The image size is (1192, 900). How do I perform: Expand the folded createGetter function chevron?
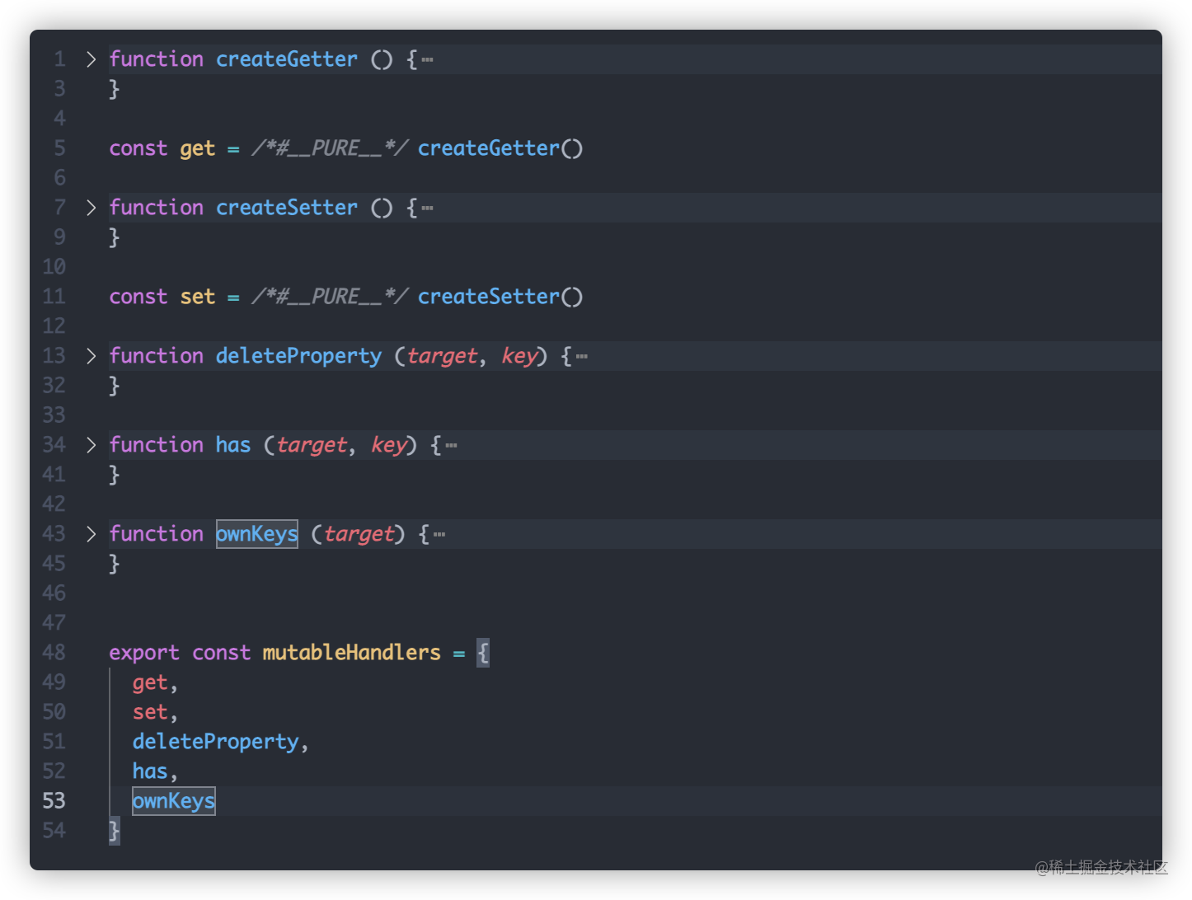pyautogui.click(x=92, y=59)
